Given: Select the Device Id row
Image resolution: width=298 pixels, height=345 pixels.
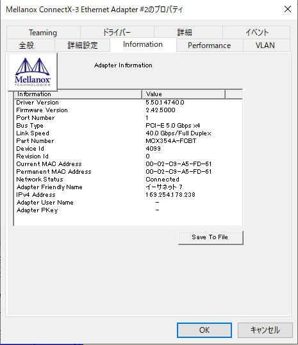Looking at the screenshot, I should [x=128, y=149].
